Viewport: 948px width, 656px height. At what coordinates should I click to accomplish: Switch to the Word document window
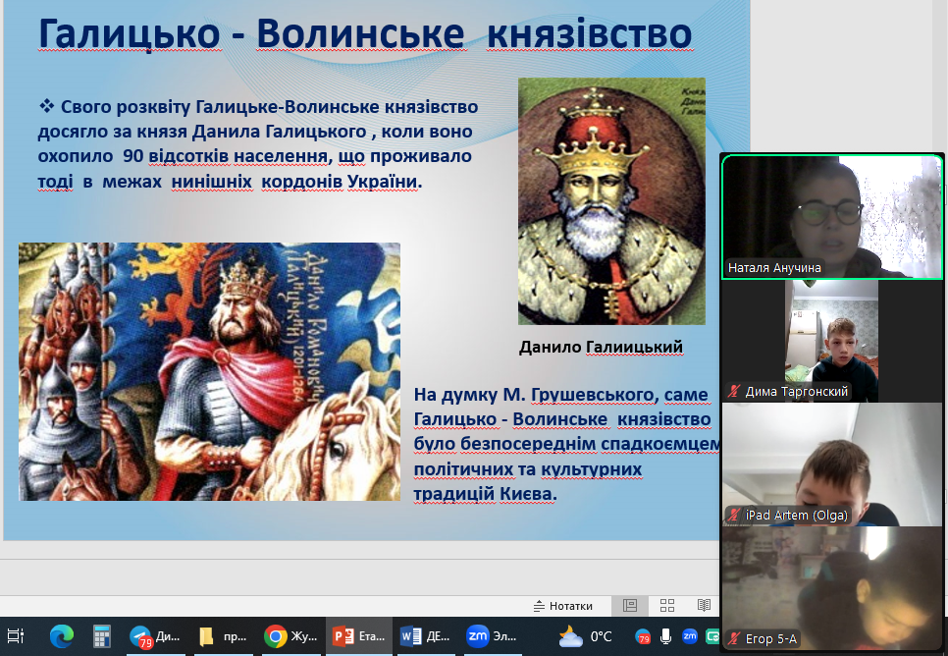[426, 636]
